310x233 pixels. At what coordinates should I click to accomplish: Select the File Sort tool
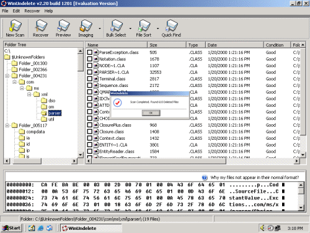pos(144,29)
